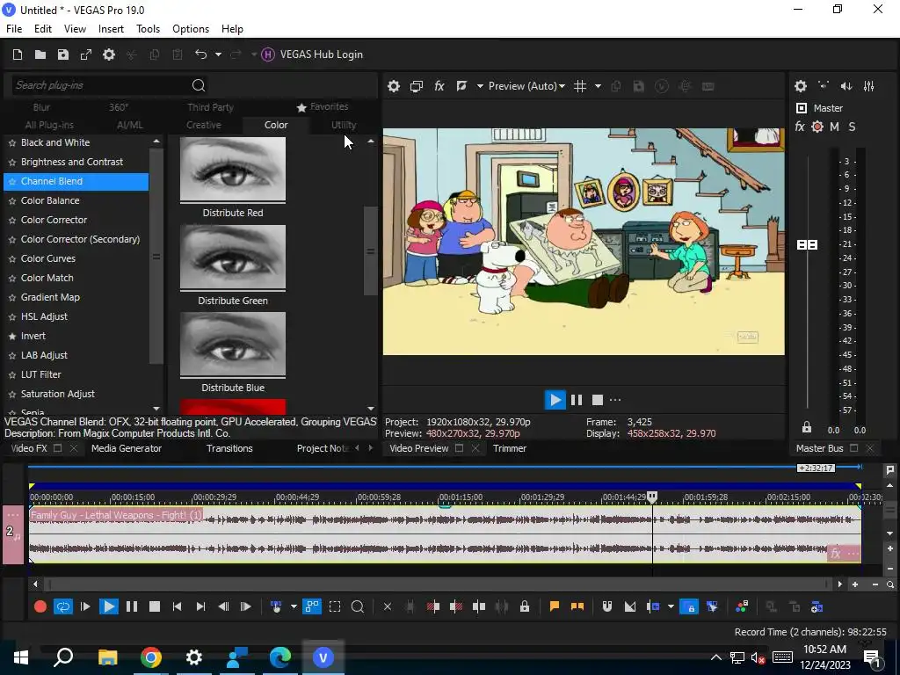The image size is (900, 675).
Task: Save the project with the disk icon
Action: click(63, 54)
